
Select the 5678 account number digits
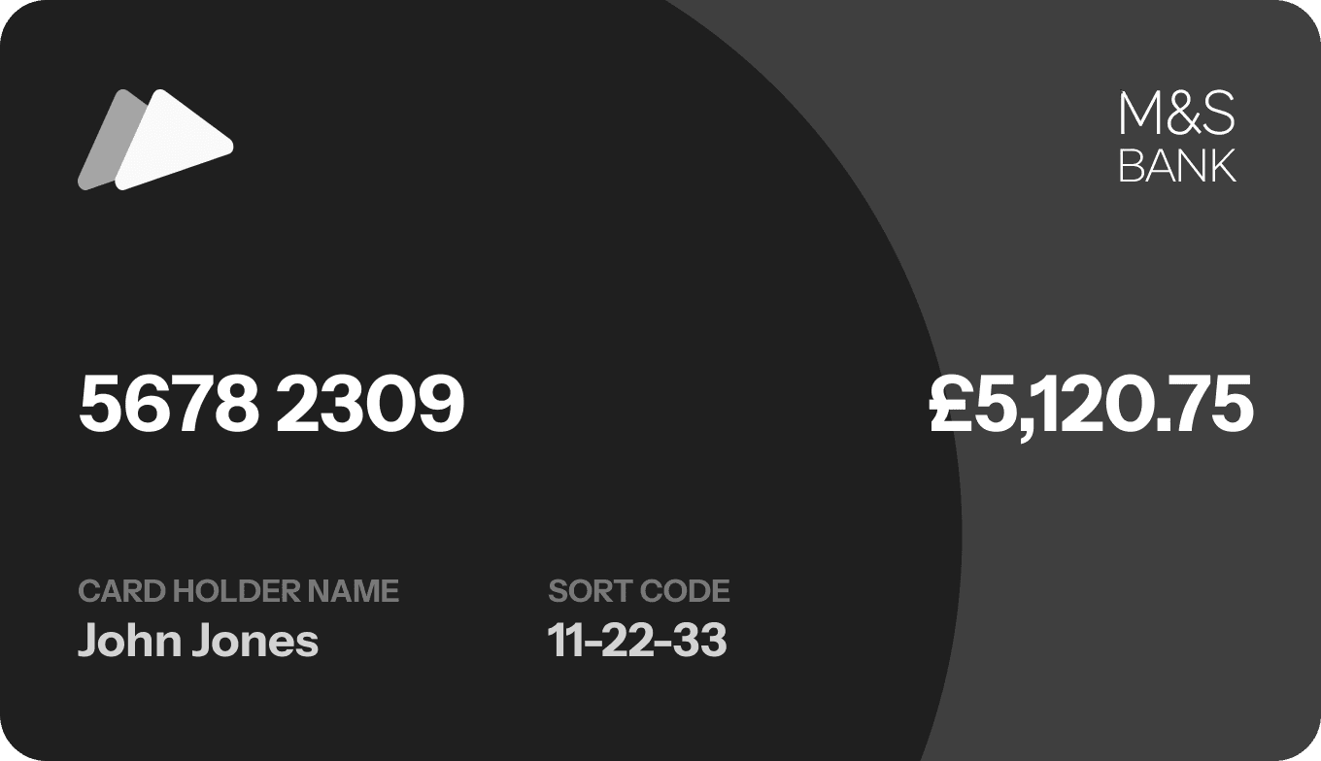coord(168,405)
